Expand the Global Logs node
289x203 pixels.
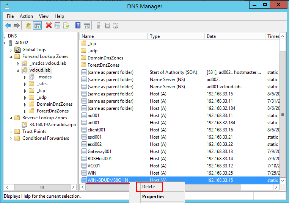[x=11, y=50]
